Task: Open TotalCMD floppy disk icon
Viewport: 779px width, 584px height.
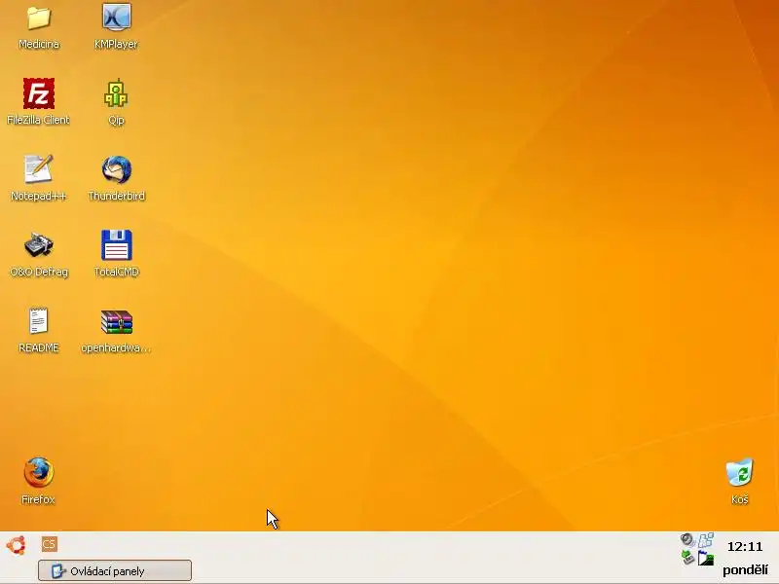Action: pos(116,245)
